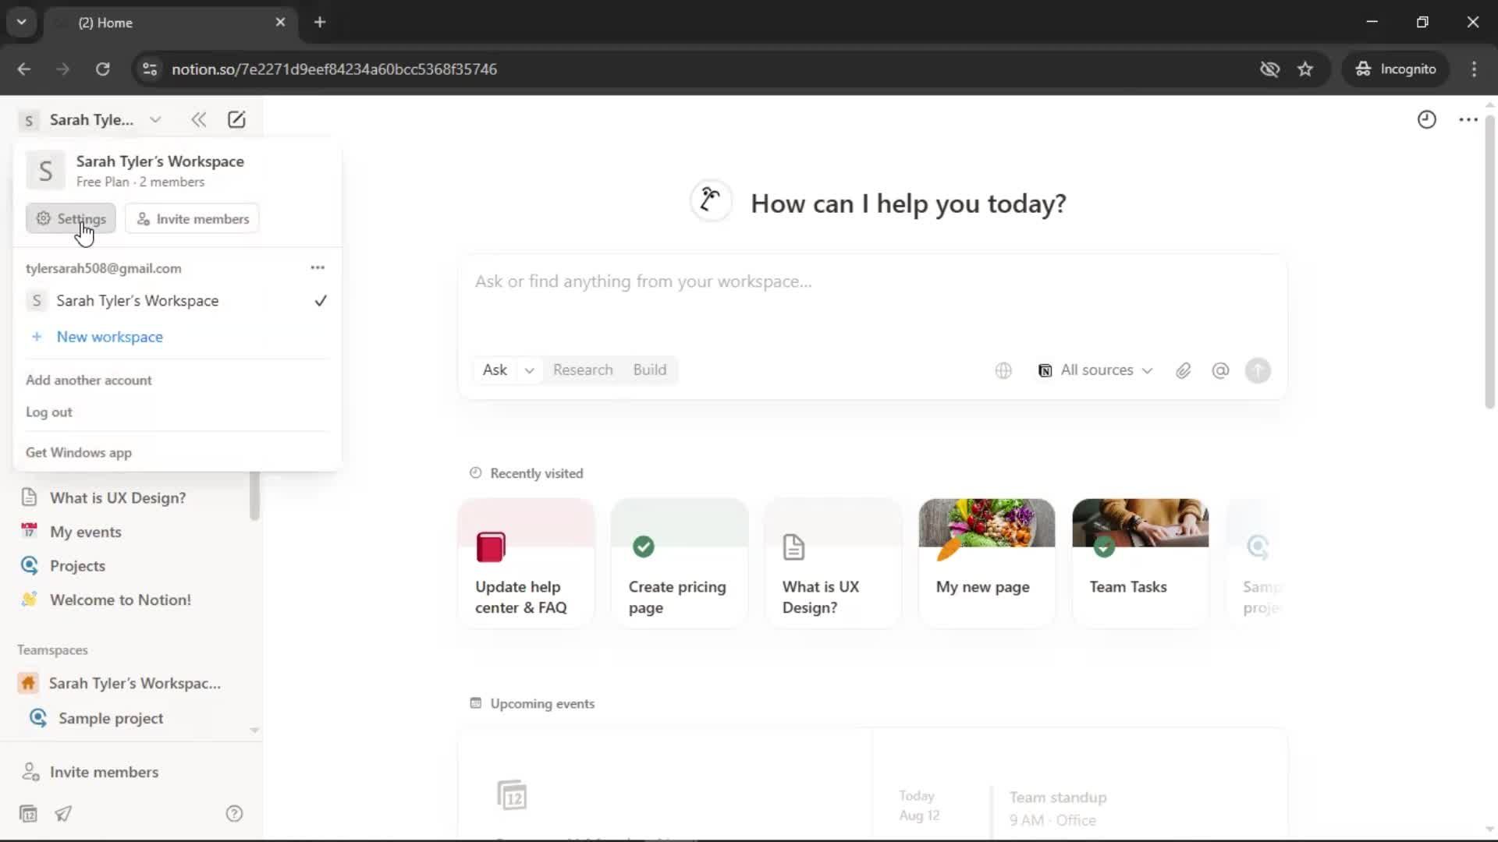This screenshot has height=842, width=1498.
Task: Expand the Sarah Tyle... workspace switcher chevron
Action: 155,119
